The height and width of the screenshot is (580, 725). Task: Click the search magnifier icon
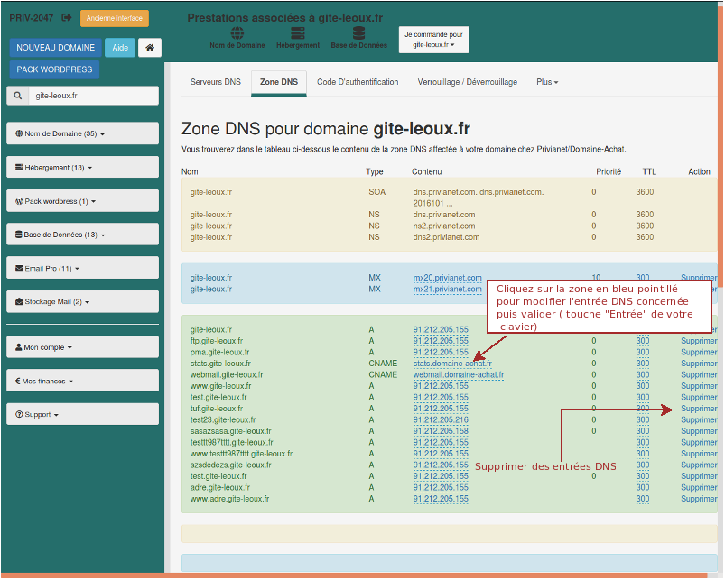17,96
